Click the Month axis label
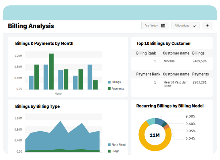This screenshot has width=220, height=160. click(x=58, y=94)
